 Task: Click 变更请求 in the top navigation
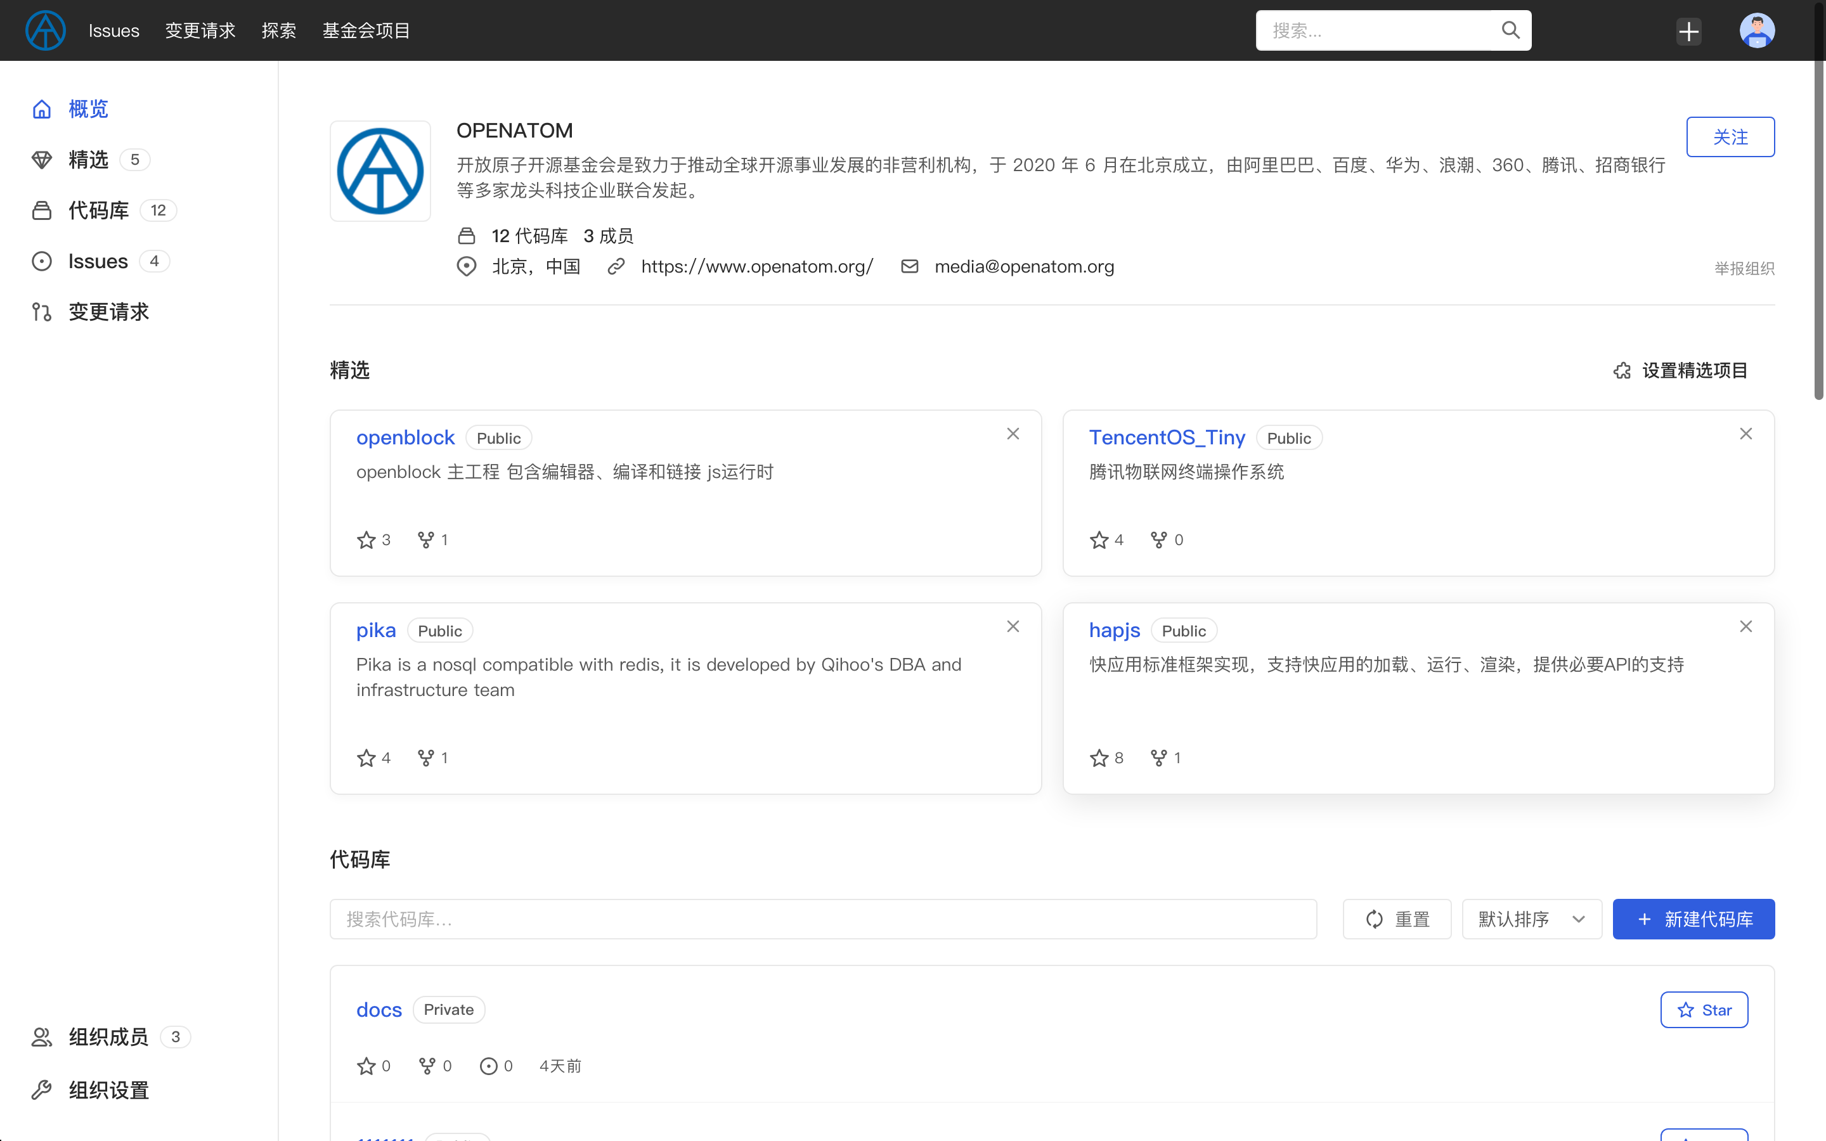201,31
